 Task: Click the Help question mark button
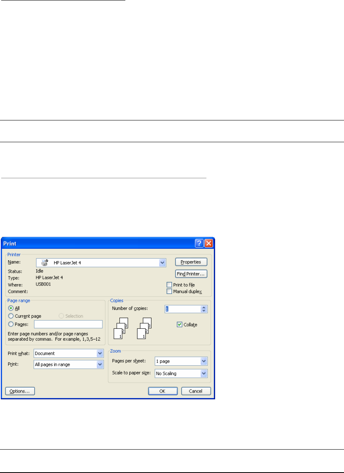[199, 243]
